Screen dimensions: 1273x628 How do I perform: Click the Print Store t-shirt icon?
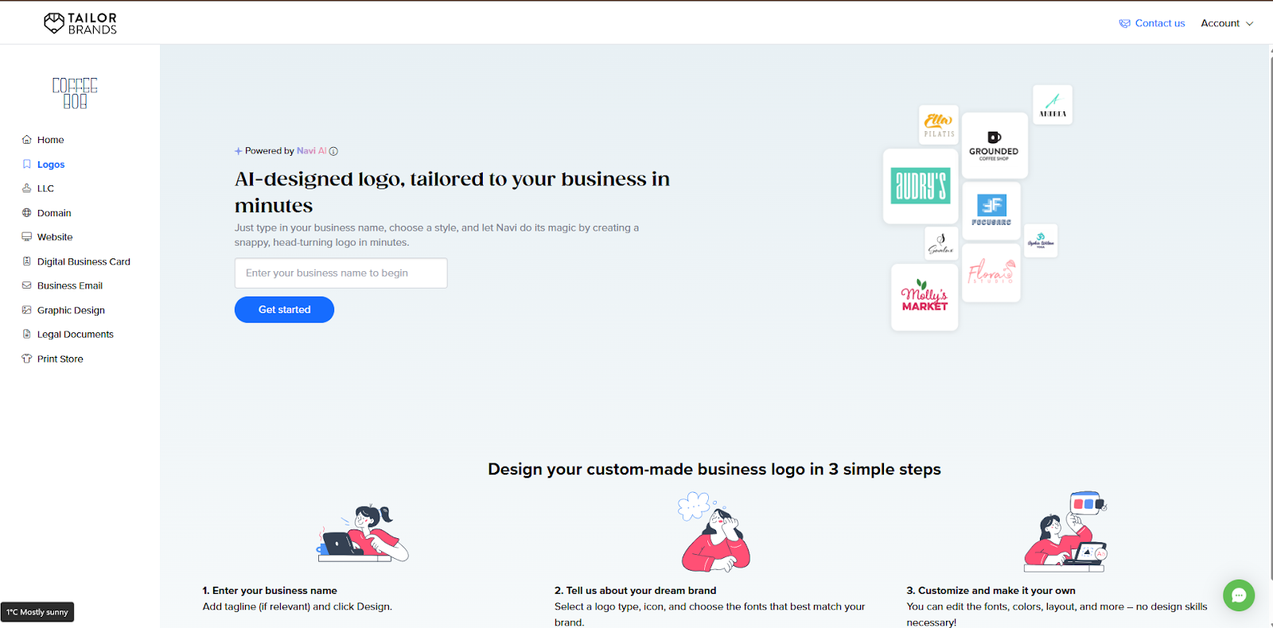click(x=27, y=359)
